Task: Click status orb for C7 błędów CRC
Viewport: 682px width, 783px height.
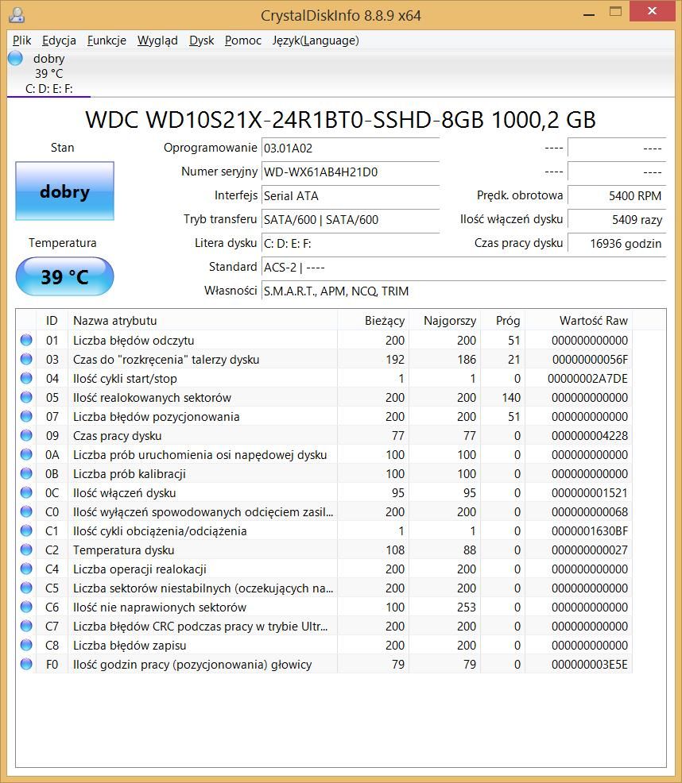Action: [26, 626]
